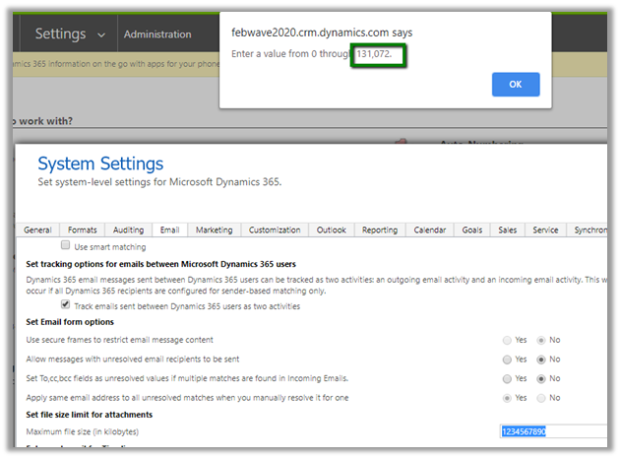Open the Reporting tab
Viewport: 620px width, 459px height.
[379, 229]
